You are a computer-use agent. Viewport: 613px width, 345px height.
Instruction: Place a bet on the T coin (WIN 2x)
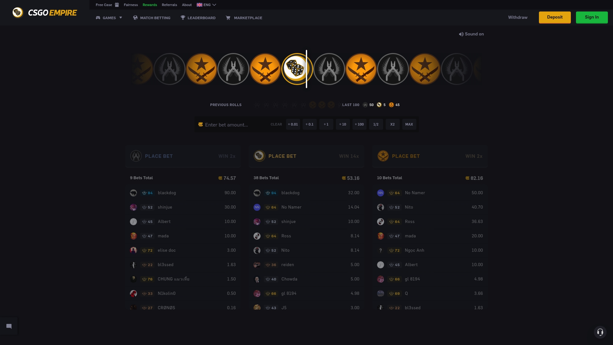point(429,156)
